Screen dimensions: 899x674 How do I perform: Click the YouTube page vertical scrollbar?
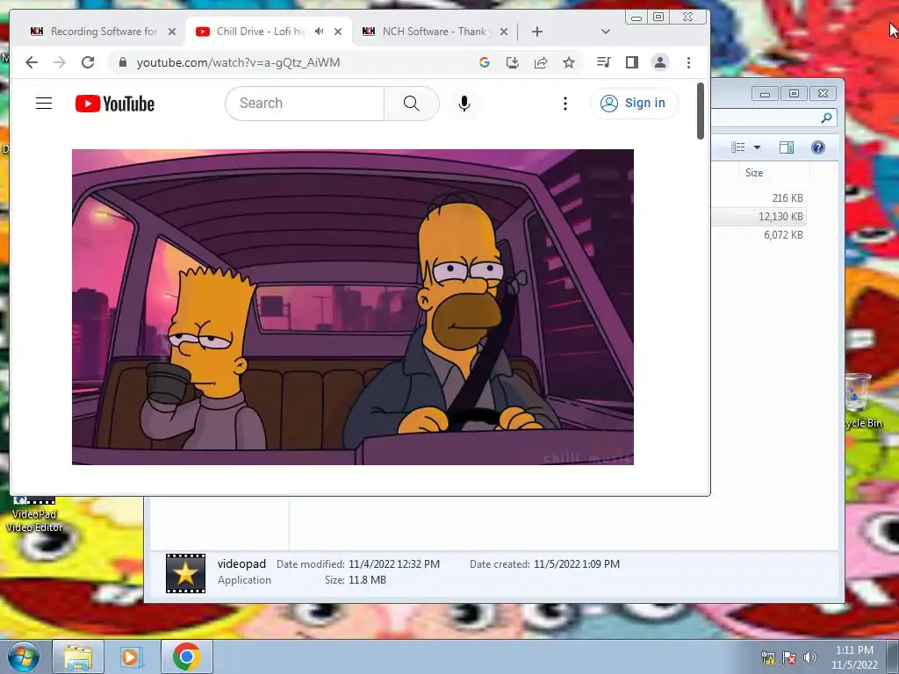[x=700, y=111]
